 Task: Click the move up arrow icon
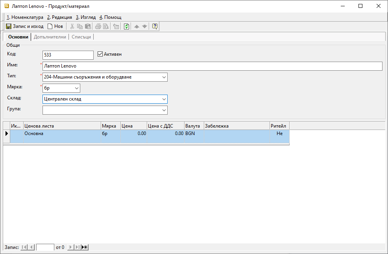[137, 26]
